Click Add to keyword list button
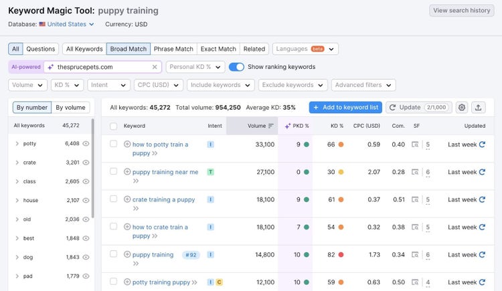 click(x=346, y=108)
